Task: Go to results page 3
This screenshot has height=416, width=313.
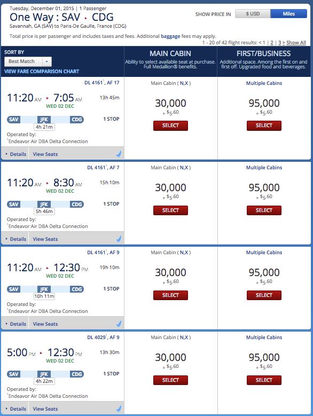Action: coord(279,42)
